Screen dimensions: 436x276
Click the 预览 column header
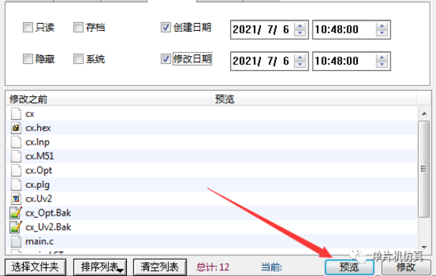click(314, 99)
